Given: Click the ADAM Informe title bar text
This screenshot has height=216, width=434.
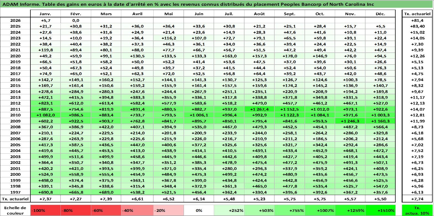Looking at the screenshot, I should coord(188,4).
